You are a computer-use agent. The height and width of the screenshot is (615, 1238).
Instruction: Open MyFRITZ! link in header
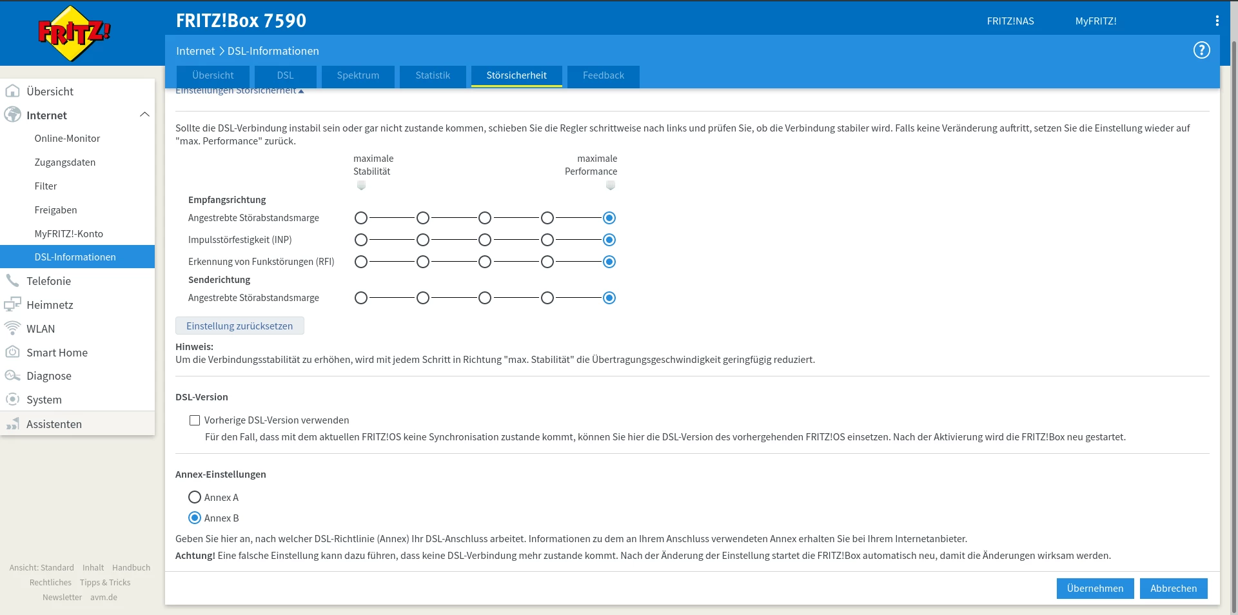[1096, 21]
